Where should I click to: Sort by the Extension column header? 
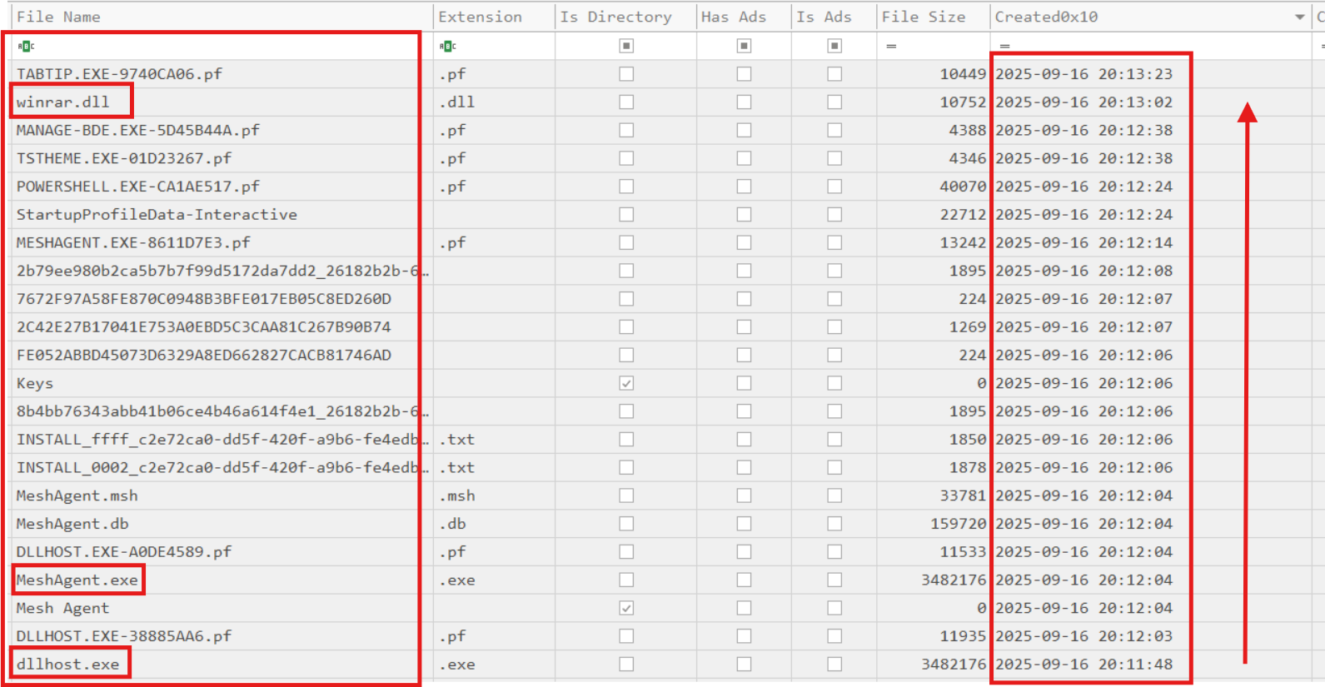point(480,17)
